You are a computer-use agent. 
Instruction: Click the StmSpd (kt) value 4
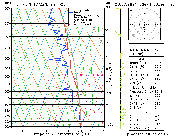coord(156,128)
